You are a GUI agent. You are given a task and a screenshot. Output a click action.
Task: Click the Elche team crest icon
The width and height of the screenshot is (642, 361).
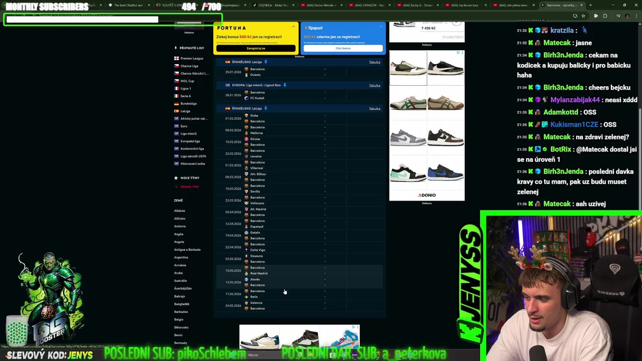coord(246,116)
